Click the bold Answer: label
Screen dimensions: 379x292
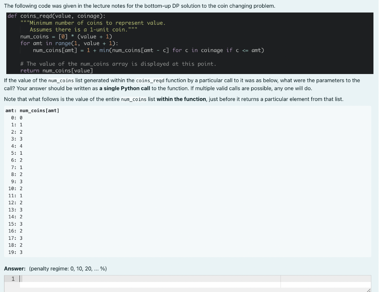point(15,269)
